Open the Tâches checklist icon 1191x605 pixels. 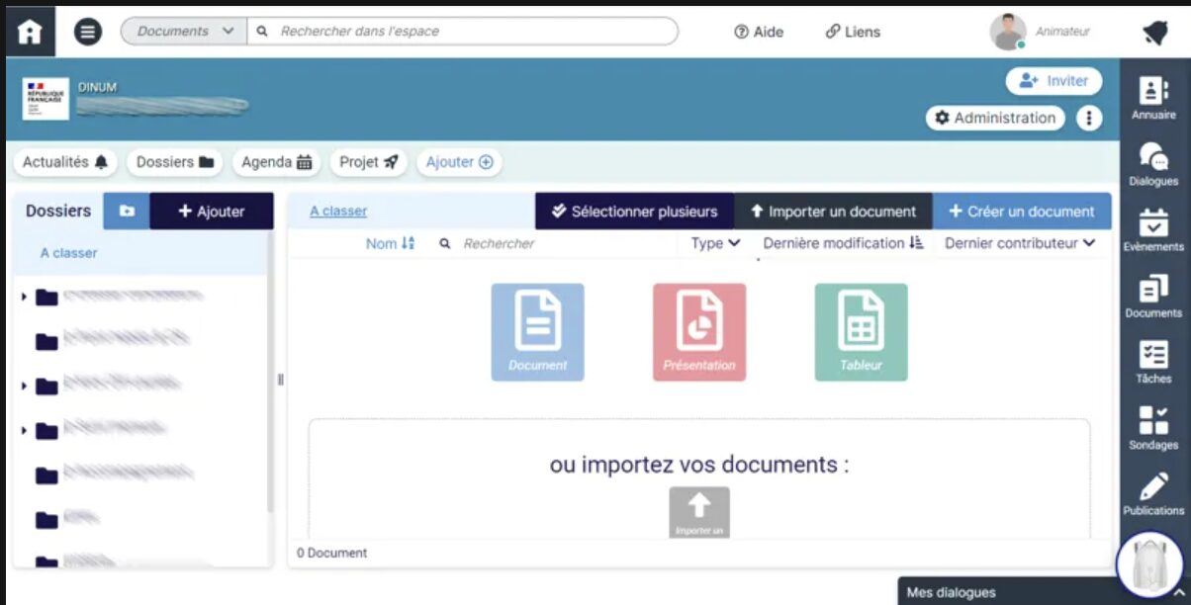point(1153,361)
